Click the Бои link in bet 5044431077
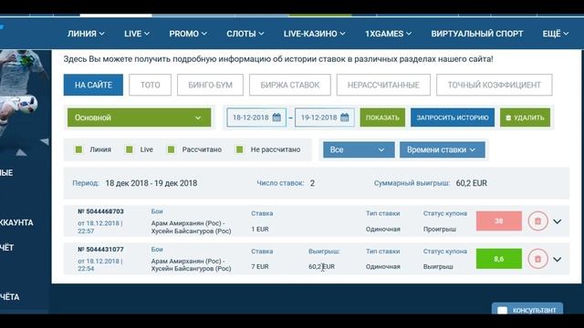This screenshot has height=328, width=584. click(x=157, y=249)
